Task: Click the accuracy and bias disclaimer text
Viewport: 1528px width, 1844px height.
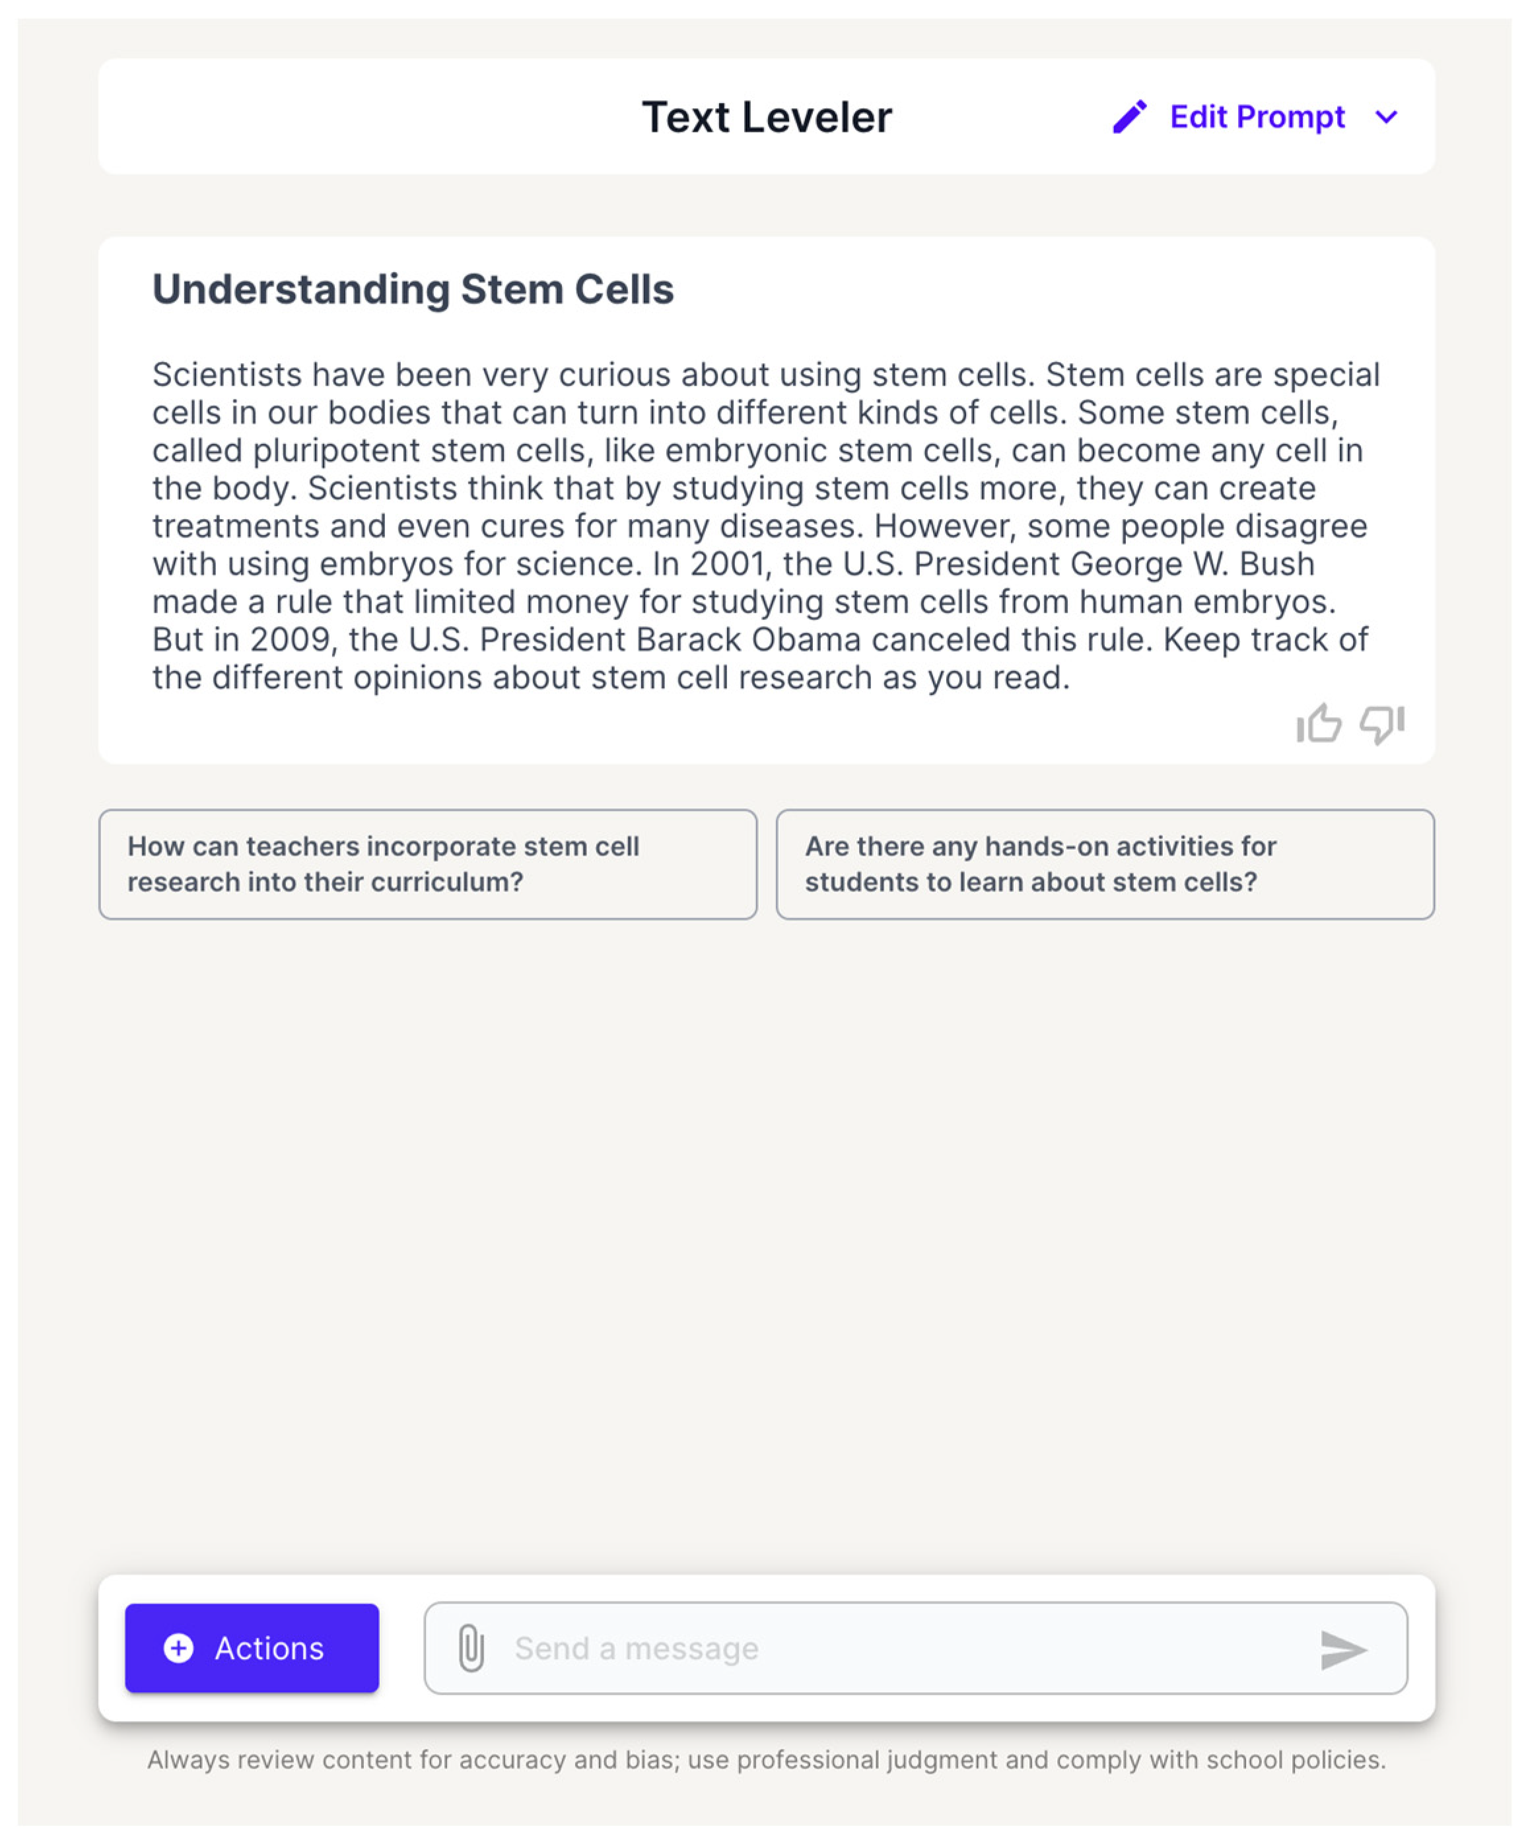Action: [766, 1759]
